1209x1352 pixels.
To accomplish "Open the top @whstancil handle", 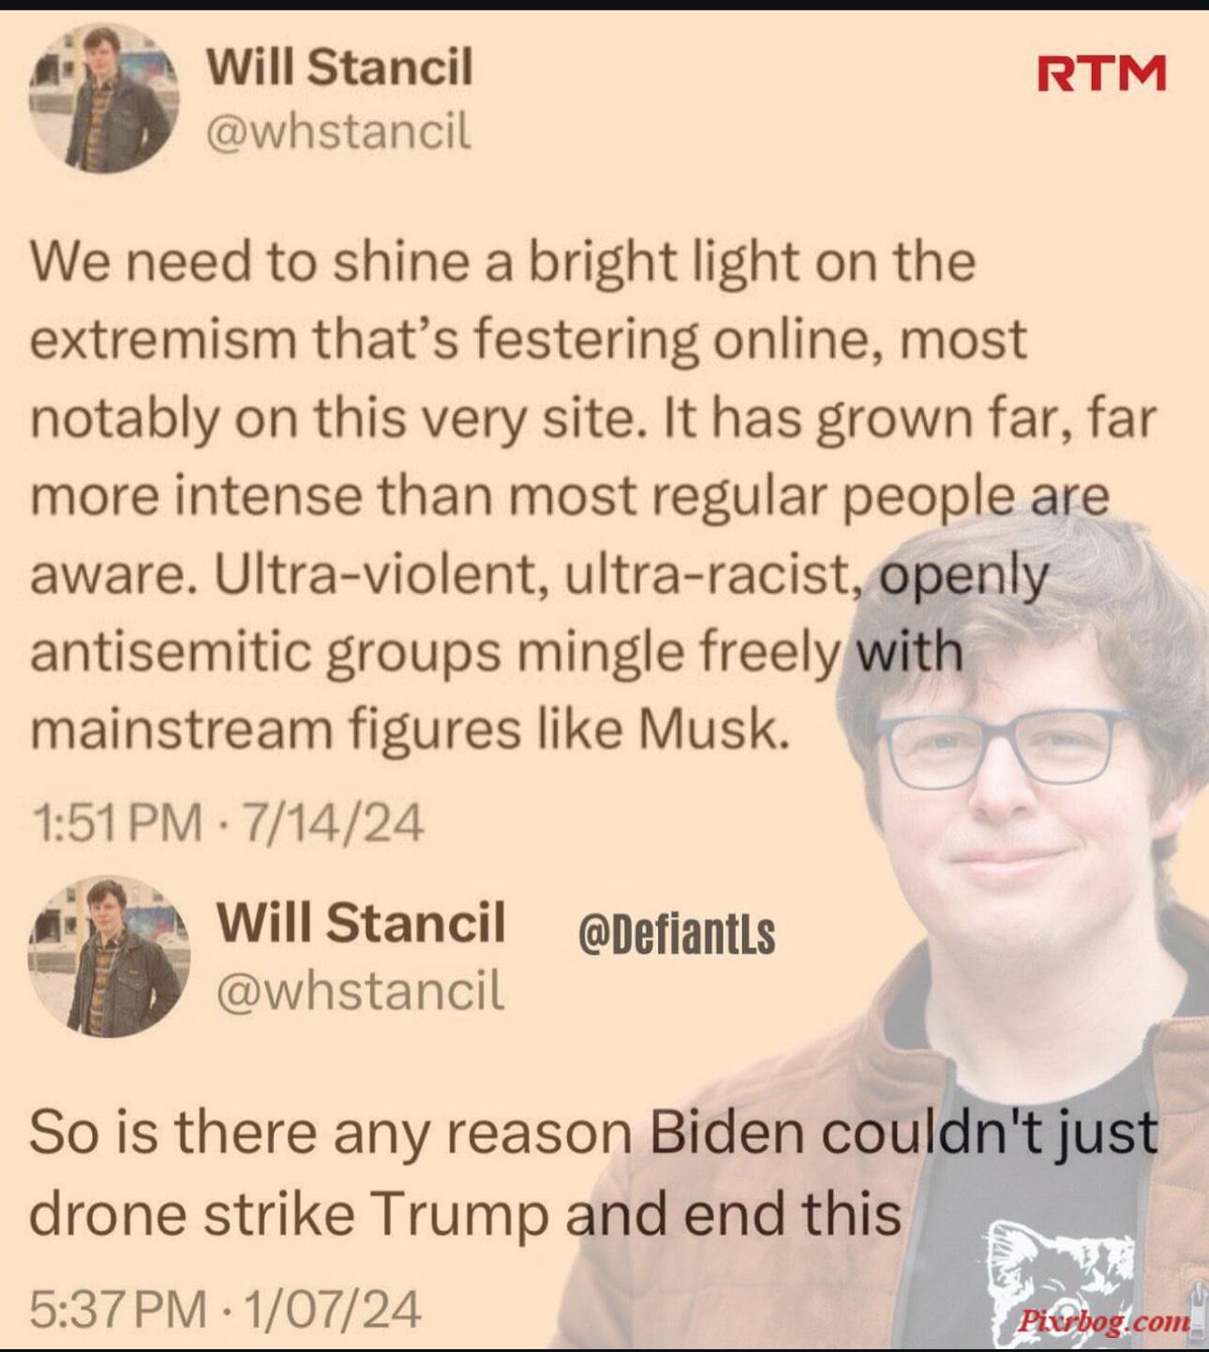I will [x=338, y=132].
